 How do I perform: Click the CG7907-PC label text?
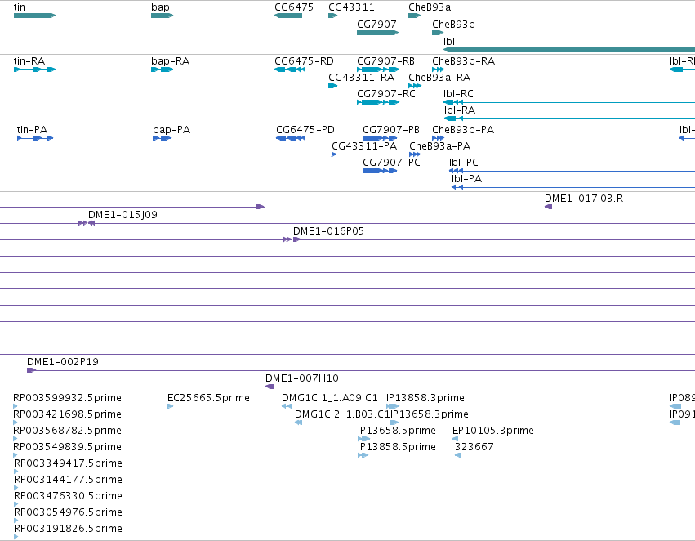pos(391,163)
